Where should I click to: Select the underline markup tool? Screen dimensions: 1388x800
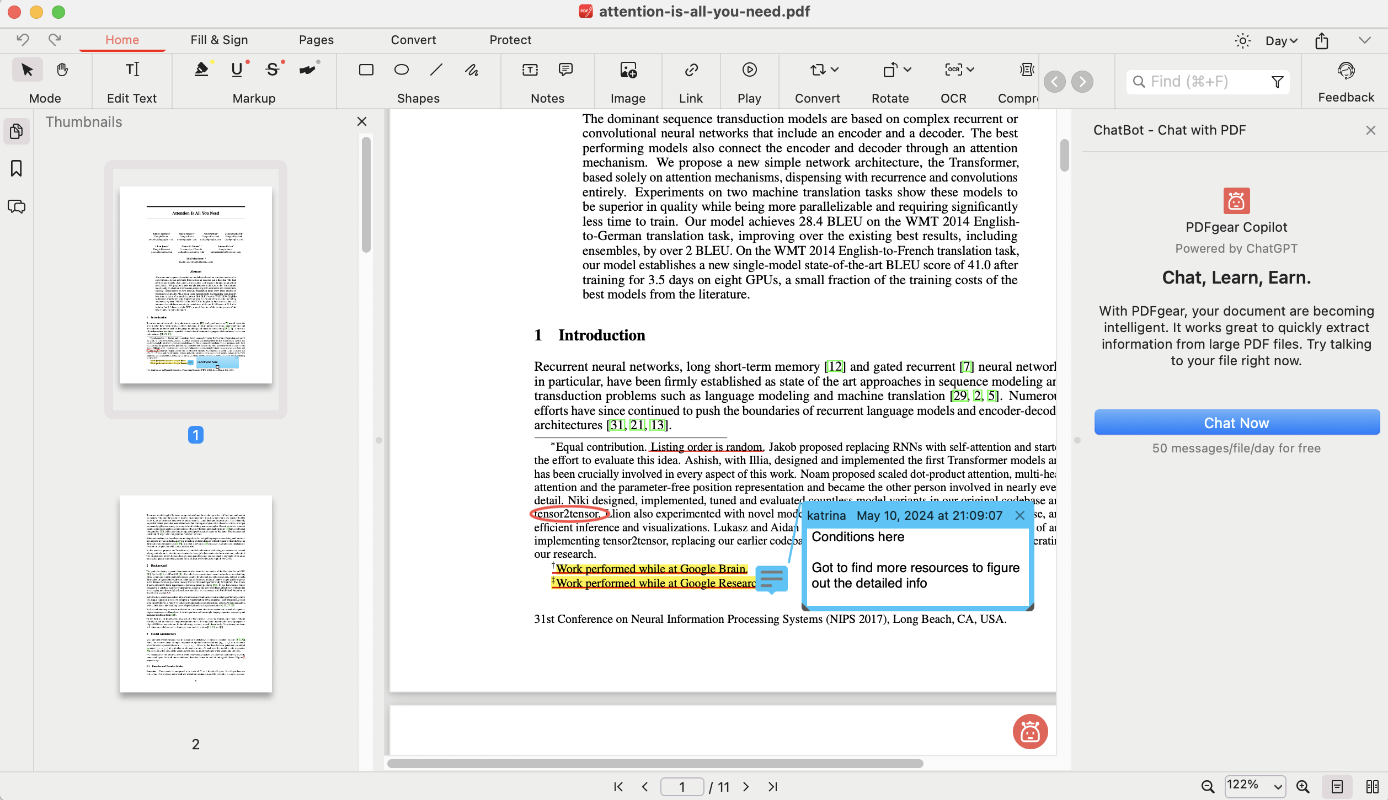(237, 70)
